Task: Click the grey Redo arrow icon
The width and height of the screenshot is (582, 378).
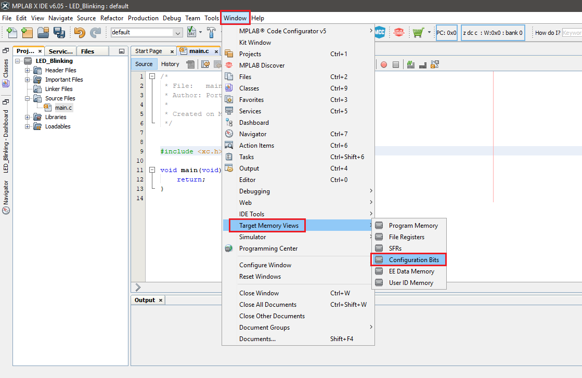Action: coord(95,33)
